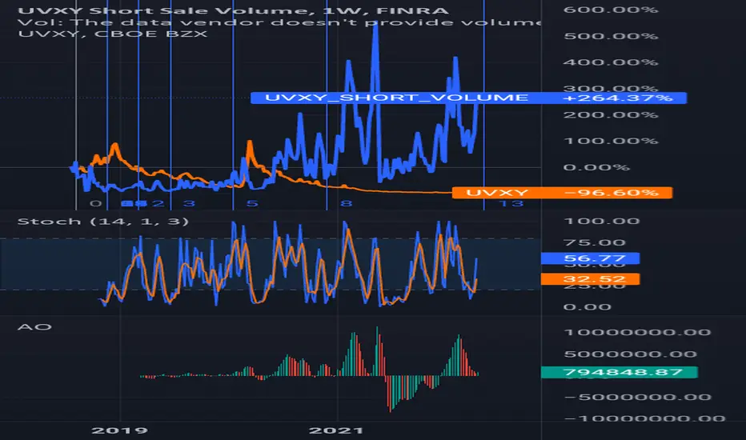Click the 2021 time axis label
The width and height of the screenshot is (746, 440).
(336, 430)
